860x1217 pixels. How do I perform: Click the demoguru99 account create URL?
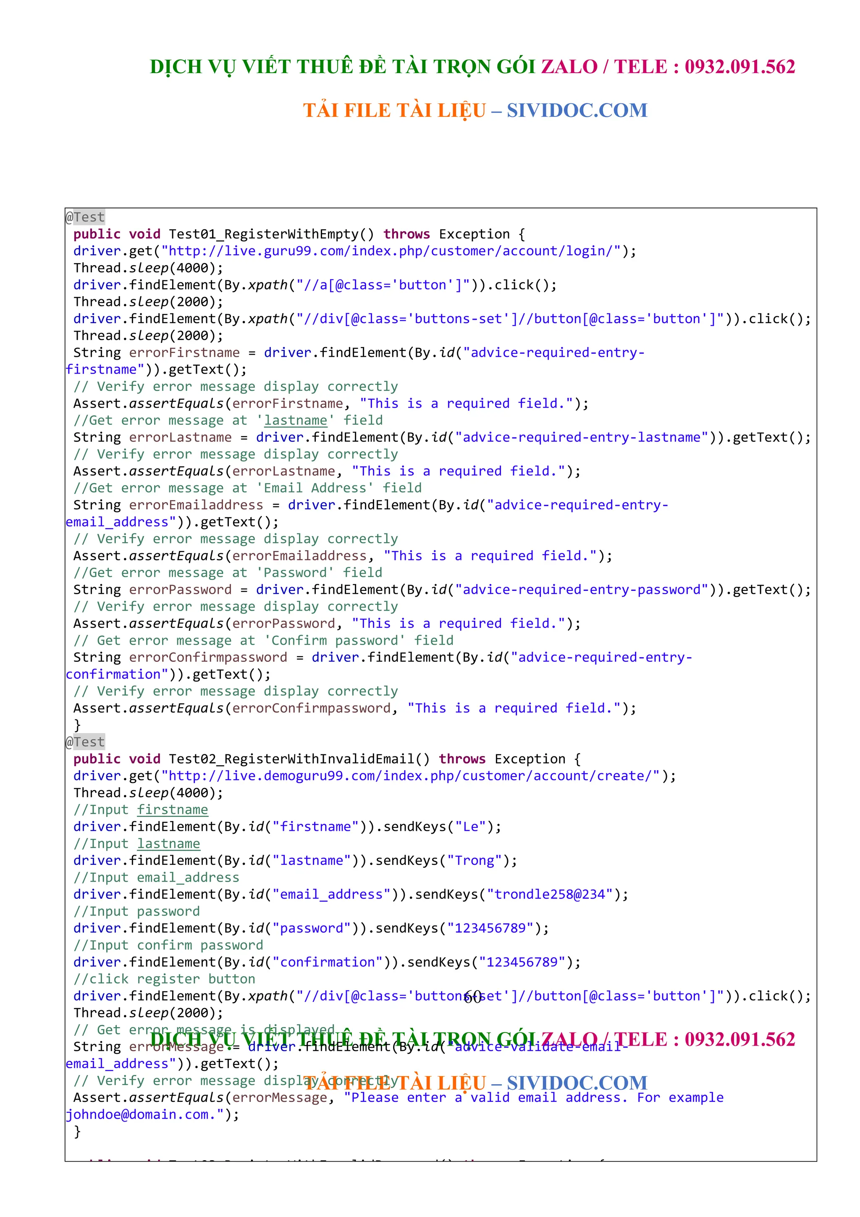(410, 775)
